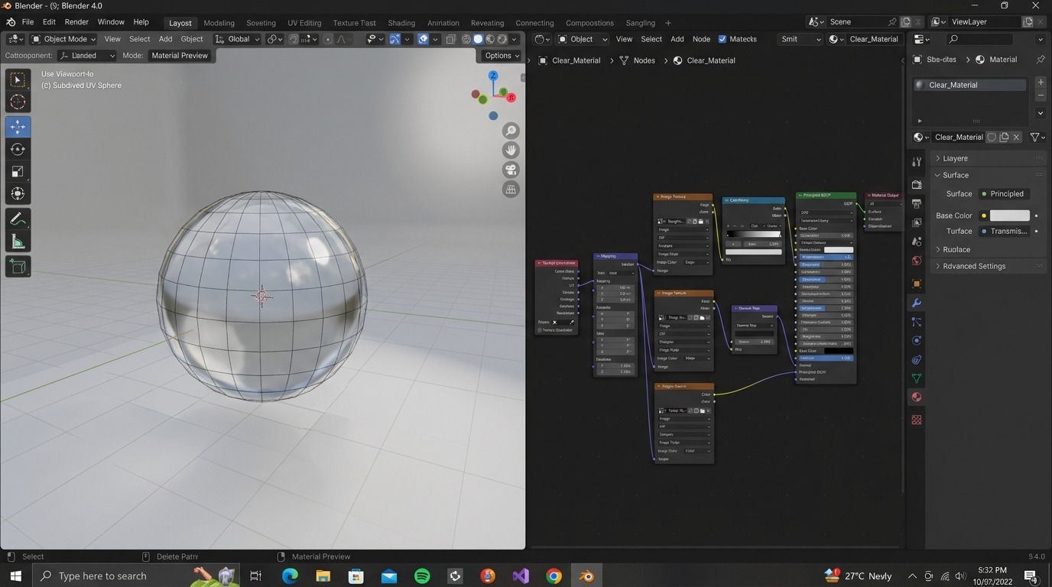Collapse the Surface panel

tap(988, 175)
